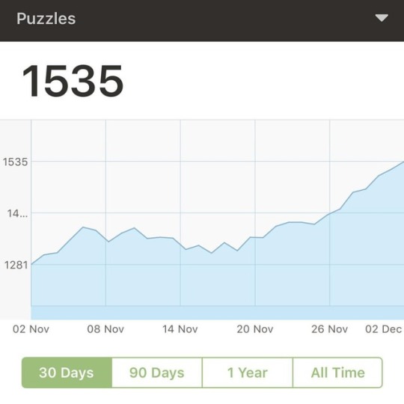The image size is (404, 404).
Task: Open the Puzzles dropdown arrow
Action: coord(382,18)
